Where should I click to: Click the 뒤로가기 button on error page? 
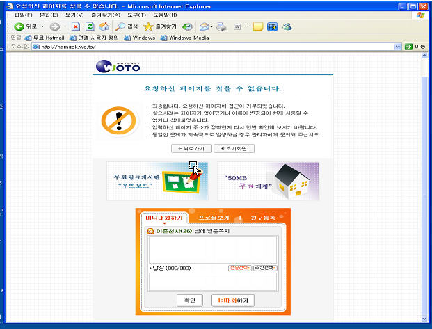click(x=191, y=149)
